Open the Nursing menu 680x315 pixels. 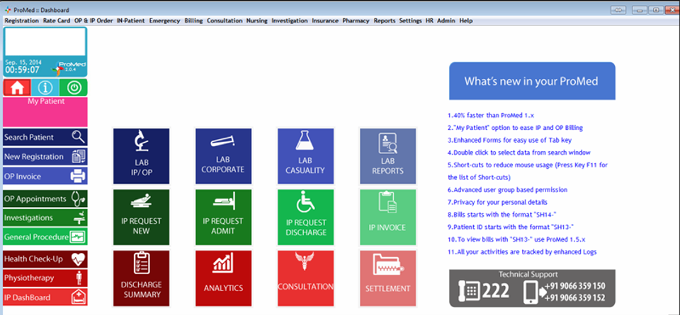pyautogui.click(x=256, y=20)
